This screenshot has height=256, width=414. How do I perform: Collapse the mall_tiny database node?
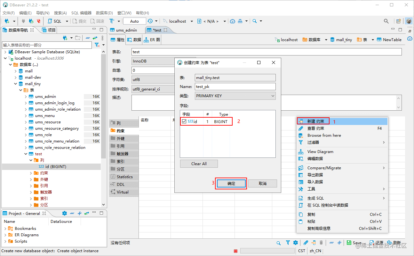[x=16, y=84]
